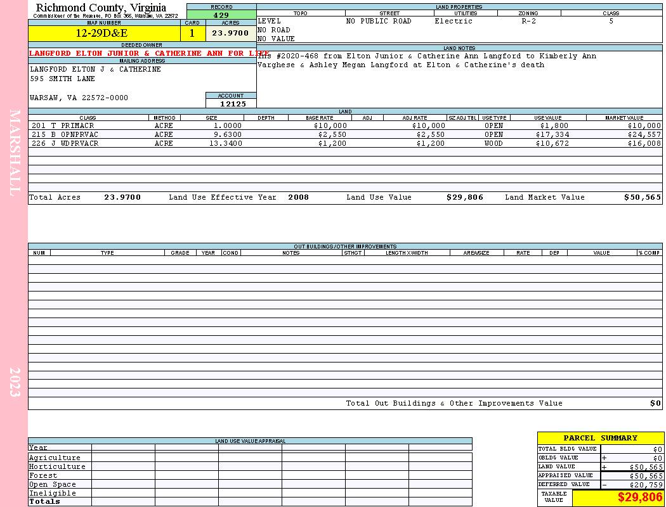666x507 pixels.
Task: Click the land notes text about #2020-468
Action: coord(427,60)
